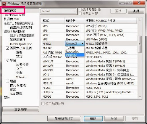This screenshot has width=147, height=124.
Task: Enable 覆疊 checkbox
Action: coord(7,81)
